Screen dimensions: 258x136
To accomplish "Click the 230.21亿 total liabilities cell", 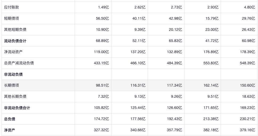I will pyautogui.click(x=247, y=119).
